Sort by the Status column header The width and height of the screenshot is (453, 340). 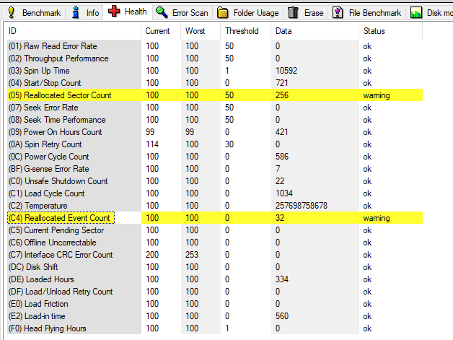pos(390,31)
